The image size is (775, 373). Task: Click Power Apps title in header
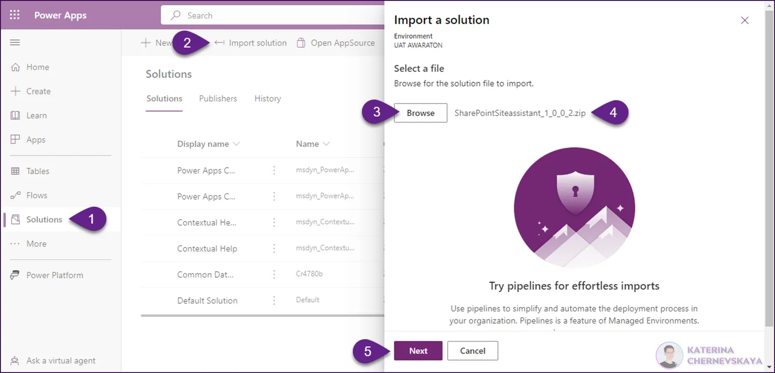point(61,15)
